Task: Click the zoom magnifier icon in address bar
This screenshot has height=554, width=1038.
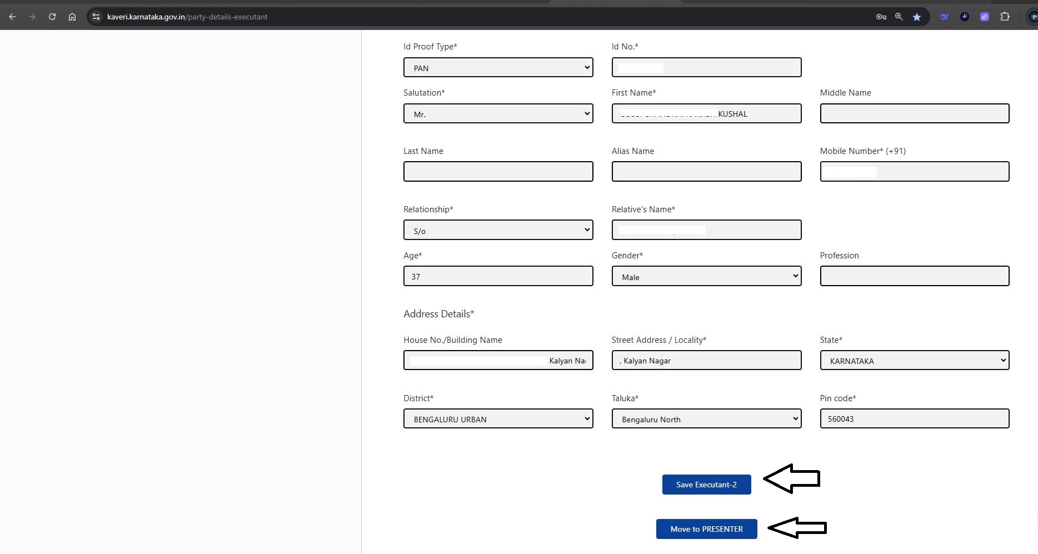Action: (899, 17)
